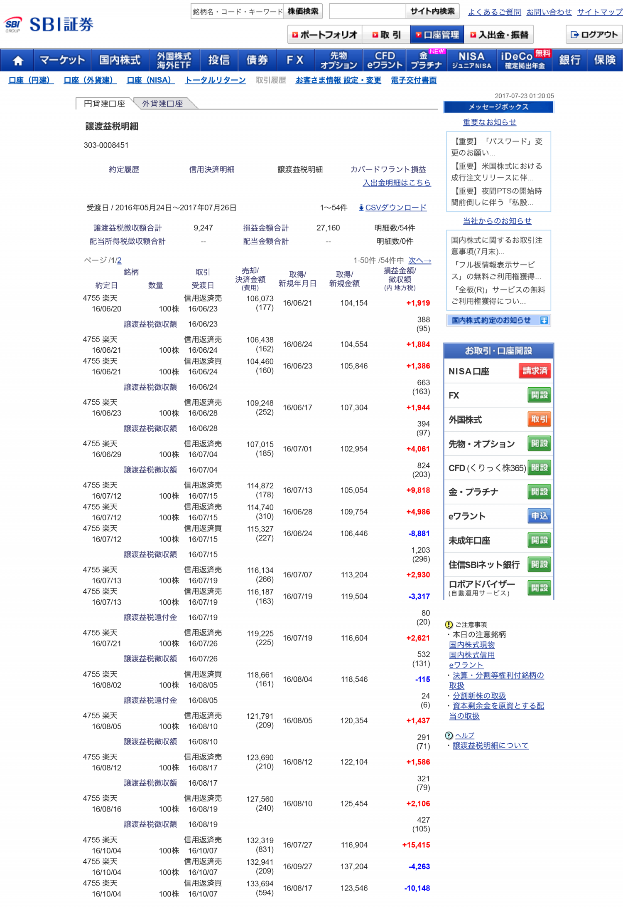This screenshot has height=908, width=623.
Task: Open 国内株式現物 注意銘柄 link
Action: click(x=472, y=645)
